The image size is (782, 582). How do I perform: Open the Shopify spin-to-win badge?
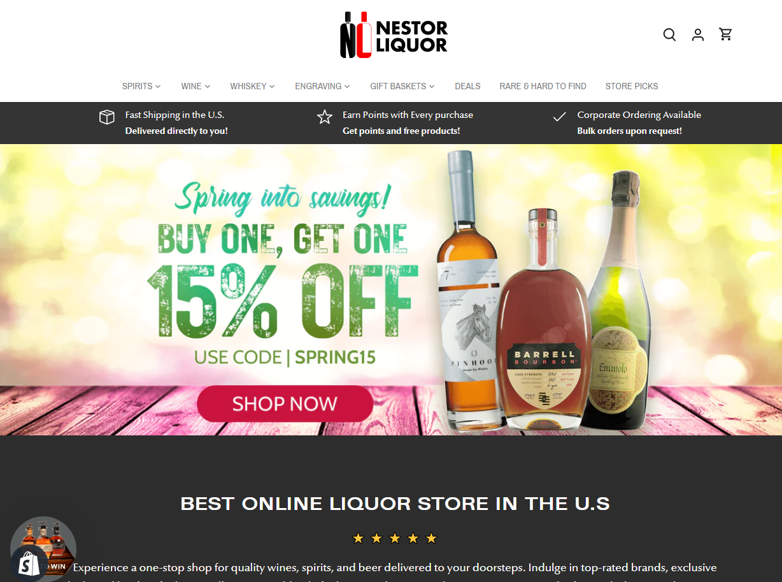pos(43,549)
